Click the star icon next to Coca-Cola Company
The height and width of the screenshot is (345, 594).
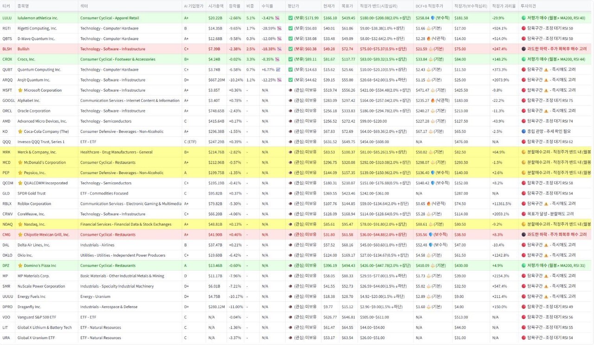pyautogui.click(x=20, y=132)
